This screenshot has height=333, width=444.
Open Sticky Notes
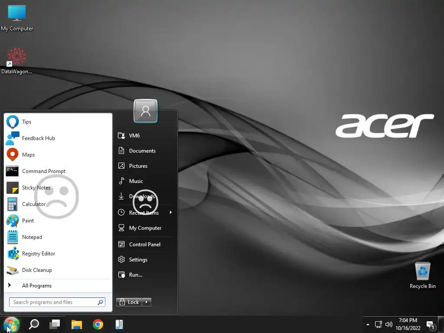click(x=58, y=187)
